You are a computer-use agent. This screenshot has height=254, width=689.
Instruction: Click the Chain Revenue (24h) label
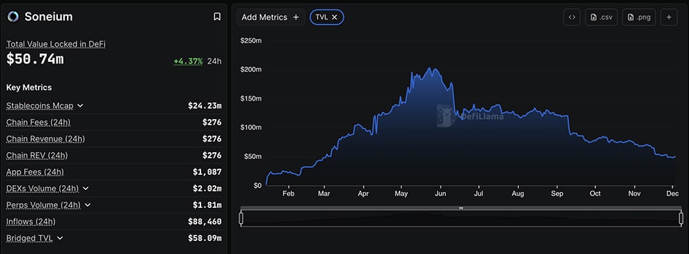click(x=45, y=139)
